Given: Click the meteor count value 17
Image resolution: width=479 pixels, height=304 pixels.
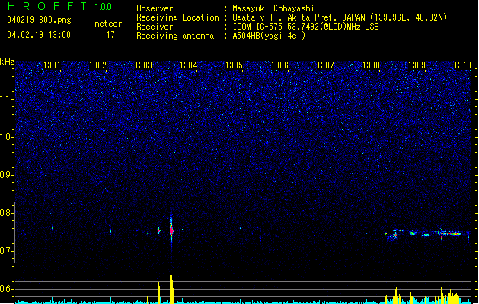Looking at the screenshot, I should [x=110, y=35].
